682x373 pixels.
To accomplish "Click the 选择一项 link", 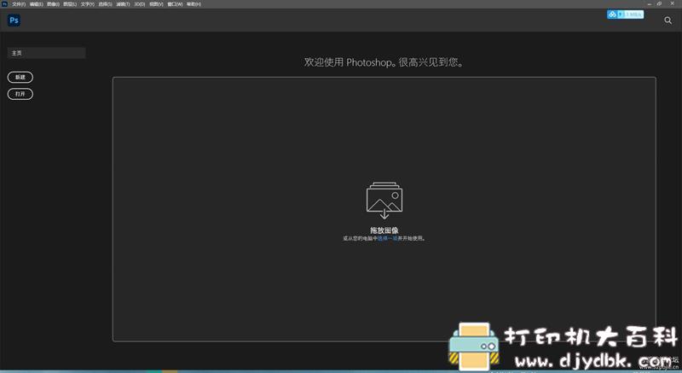I will pyautogui.click(x=388, y=238).
